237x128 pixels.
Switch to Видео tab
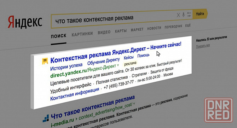104,32
